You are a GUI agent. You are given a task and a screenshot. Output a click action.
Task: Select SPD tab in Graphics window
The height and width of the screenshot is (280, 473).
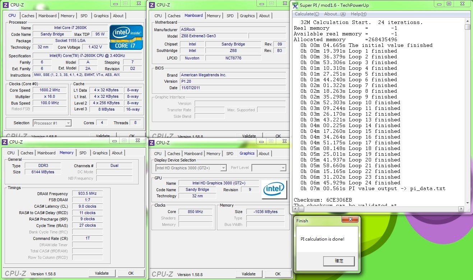pyautogui.click(x=230, y=154)
